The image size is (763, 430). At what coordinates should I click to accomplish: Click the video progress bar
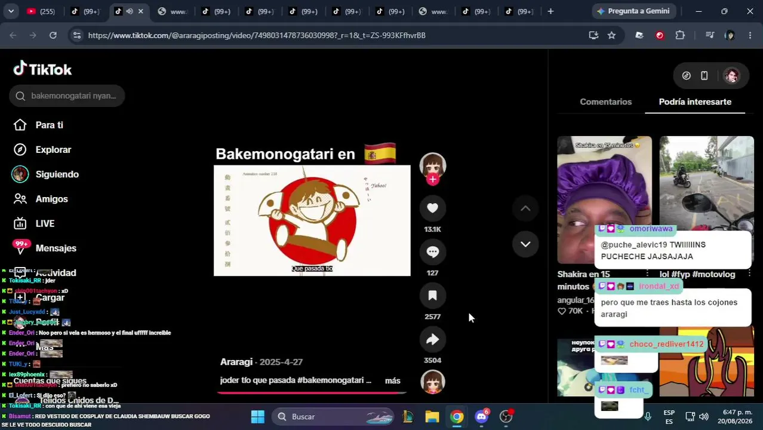(x=312, y=392)
